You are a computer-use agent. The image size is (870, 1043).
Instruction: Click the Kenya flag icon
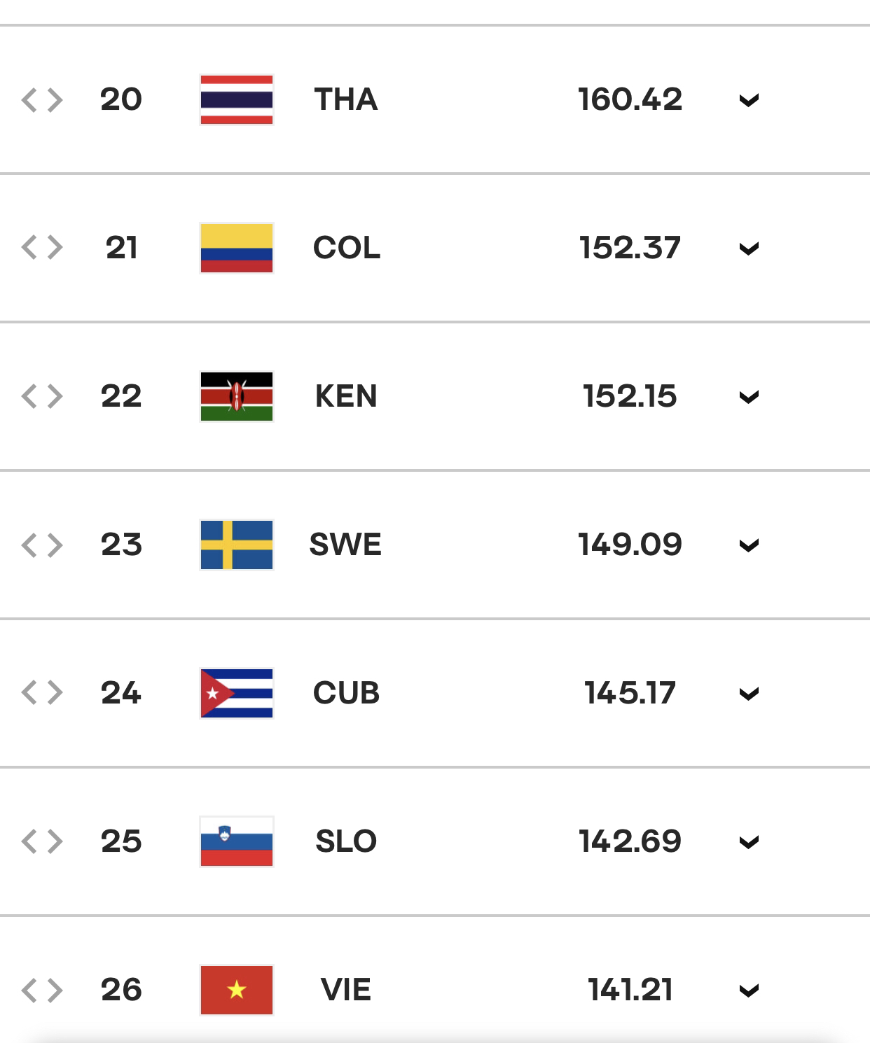coord(237,396)
